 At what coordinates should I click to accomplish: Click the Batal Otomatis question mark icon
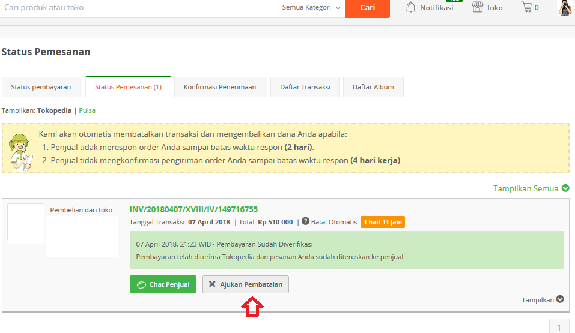(305, 221)
